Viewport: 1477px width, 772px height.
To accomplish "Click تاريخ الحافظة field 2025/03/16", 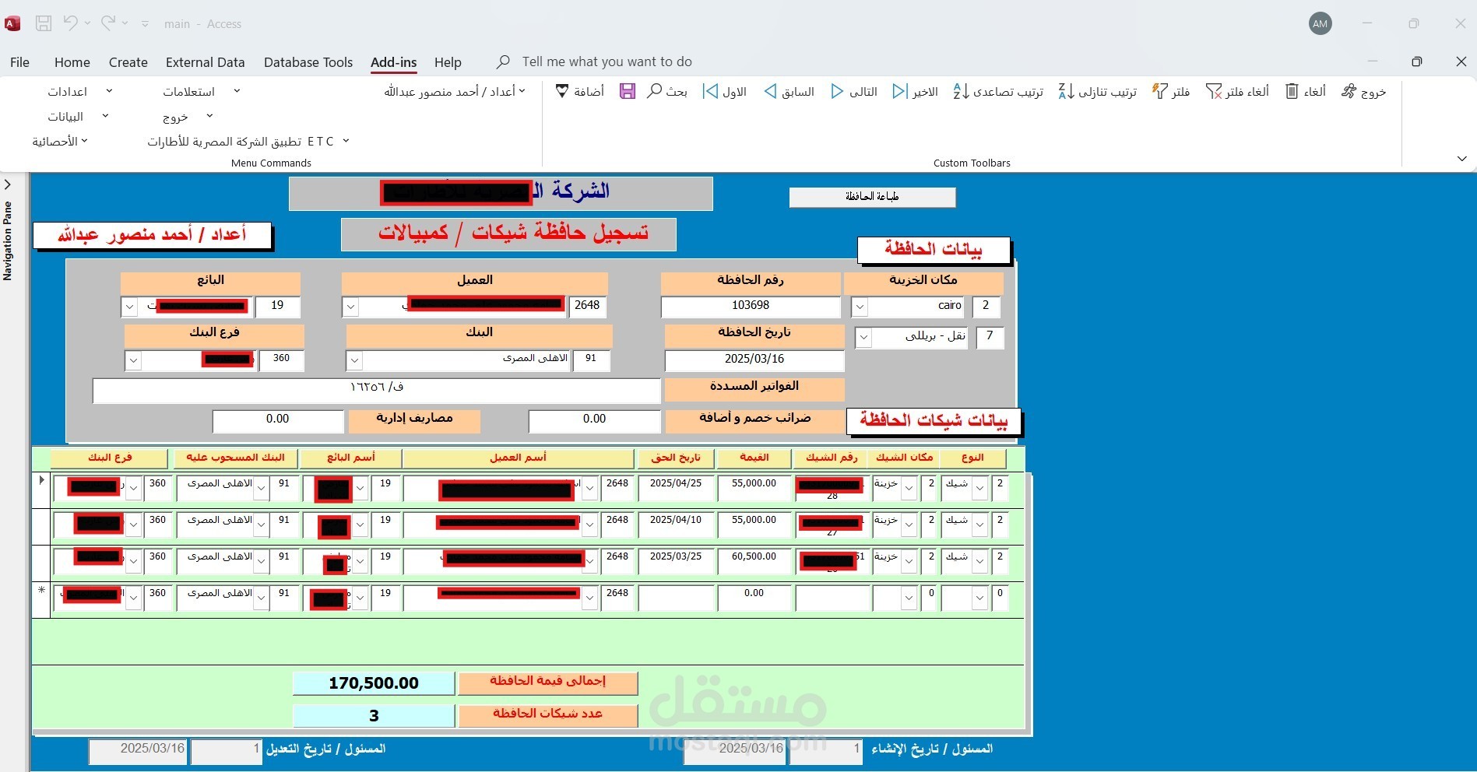I will coord(754,360).
